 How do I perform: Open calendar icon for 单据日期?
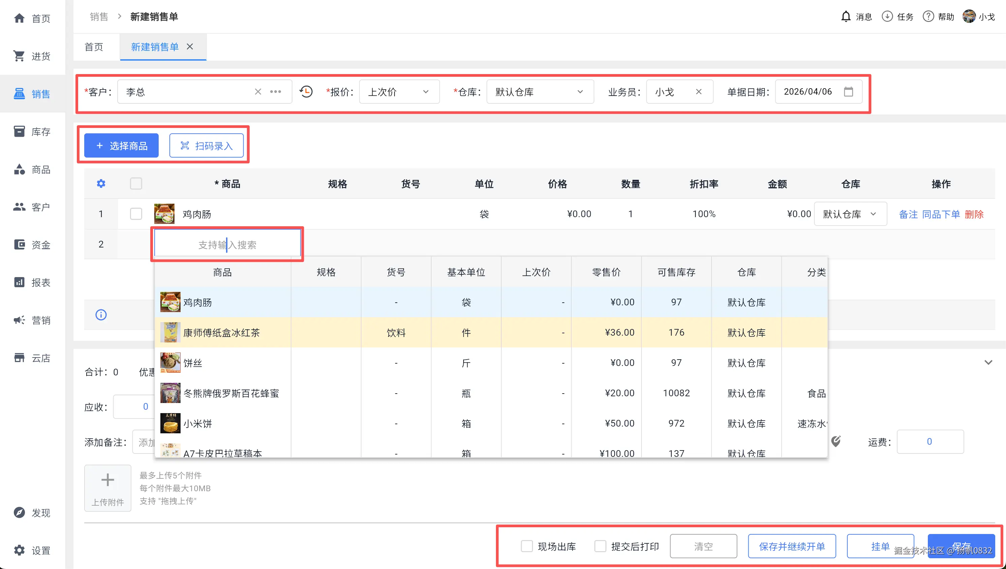pyautogui.click(x=848, y=92)
